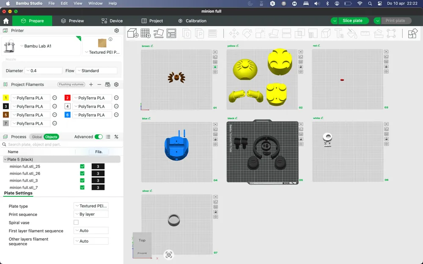423x264 pixels.
Task: Open Flushing volumes button
Action: pos(71,84)
